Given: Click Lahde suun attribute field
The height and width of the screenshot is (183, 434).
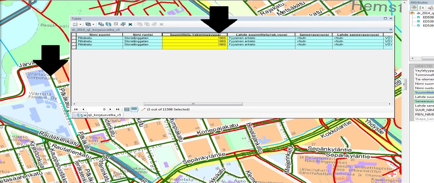Looking at the screenshot, I should coord(424,97).
